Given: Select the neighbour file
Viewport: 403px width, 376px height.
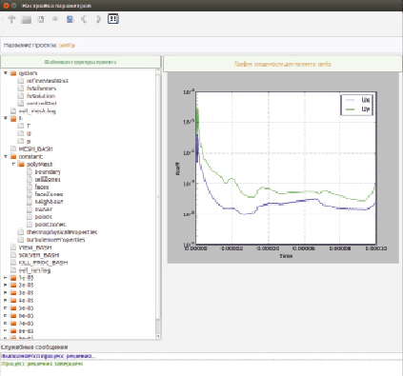Looking at the screenshot, I should (49, 202).
